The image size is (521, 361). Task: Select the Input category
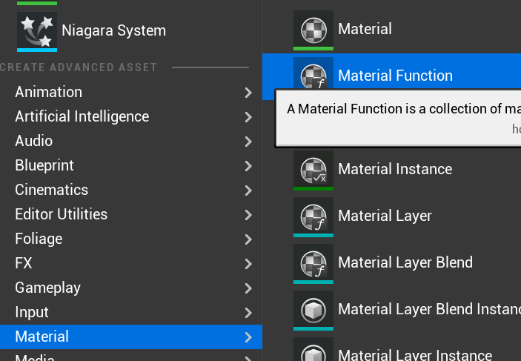click(32, 312)
